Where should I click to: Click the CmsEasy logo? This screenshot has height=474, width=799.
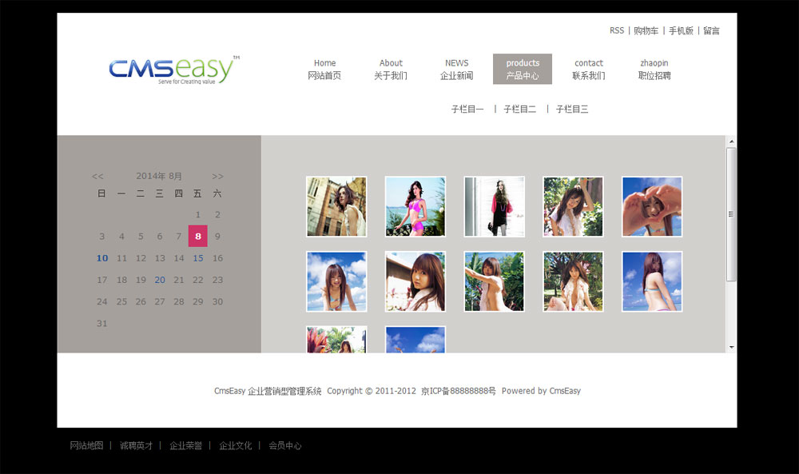[x=173, y=70]
